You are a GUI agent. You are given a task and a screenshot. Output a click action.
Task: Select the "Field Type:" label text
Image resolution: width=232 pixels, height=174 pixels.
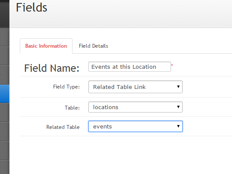click(x=66, y=87)
